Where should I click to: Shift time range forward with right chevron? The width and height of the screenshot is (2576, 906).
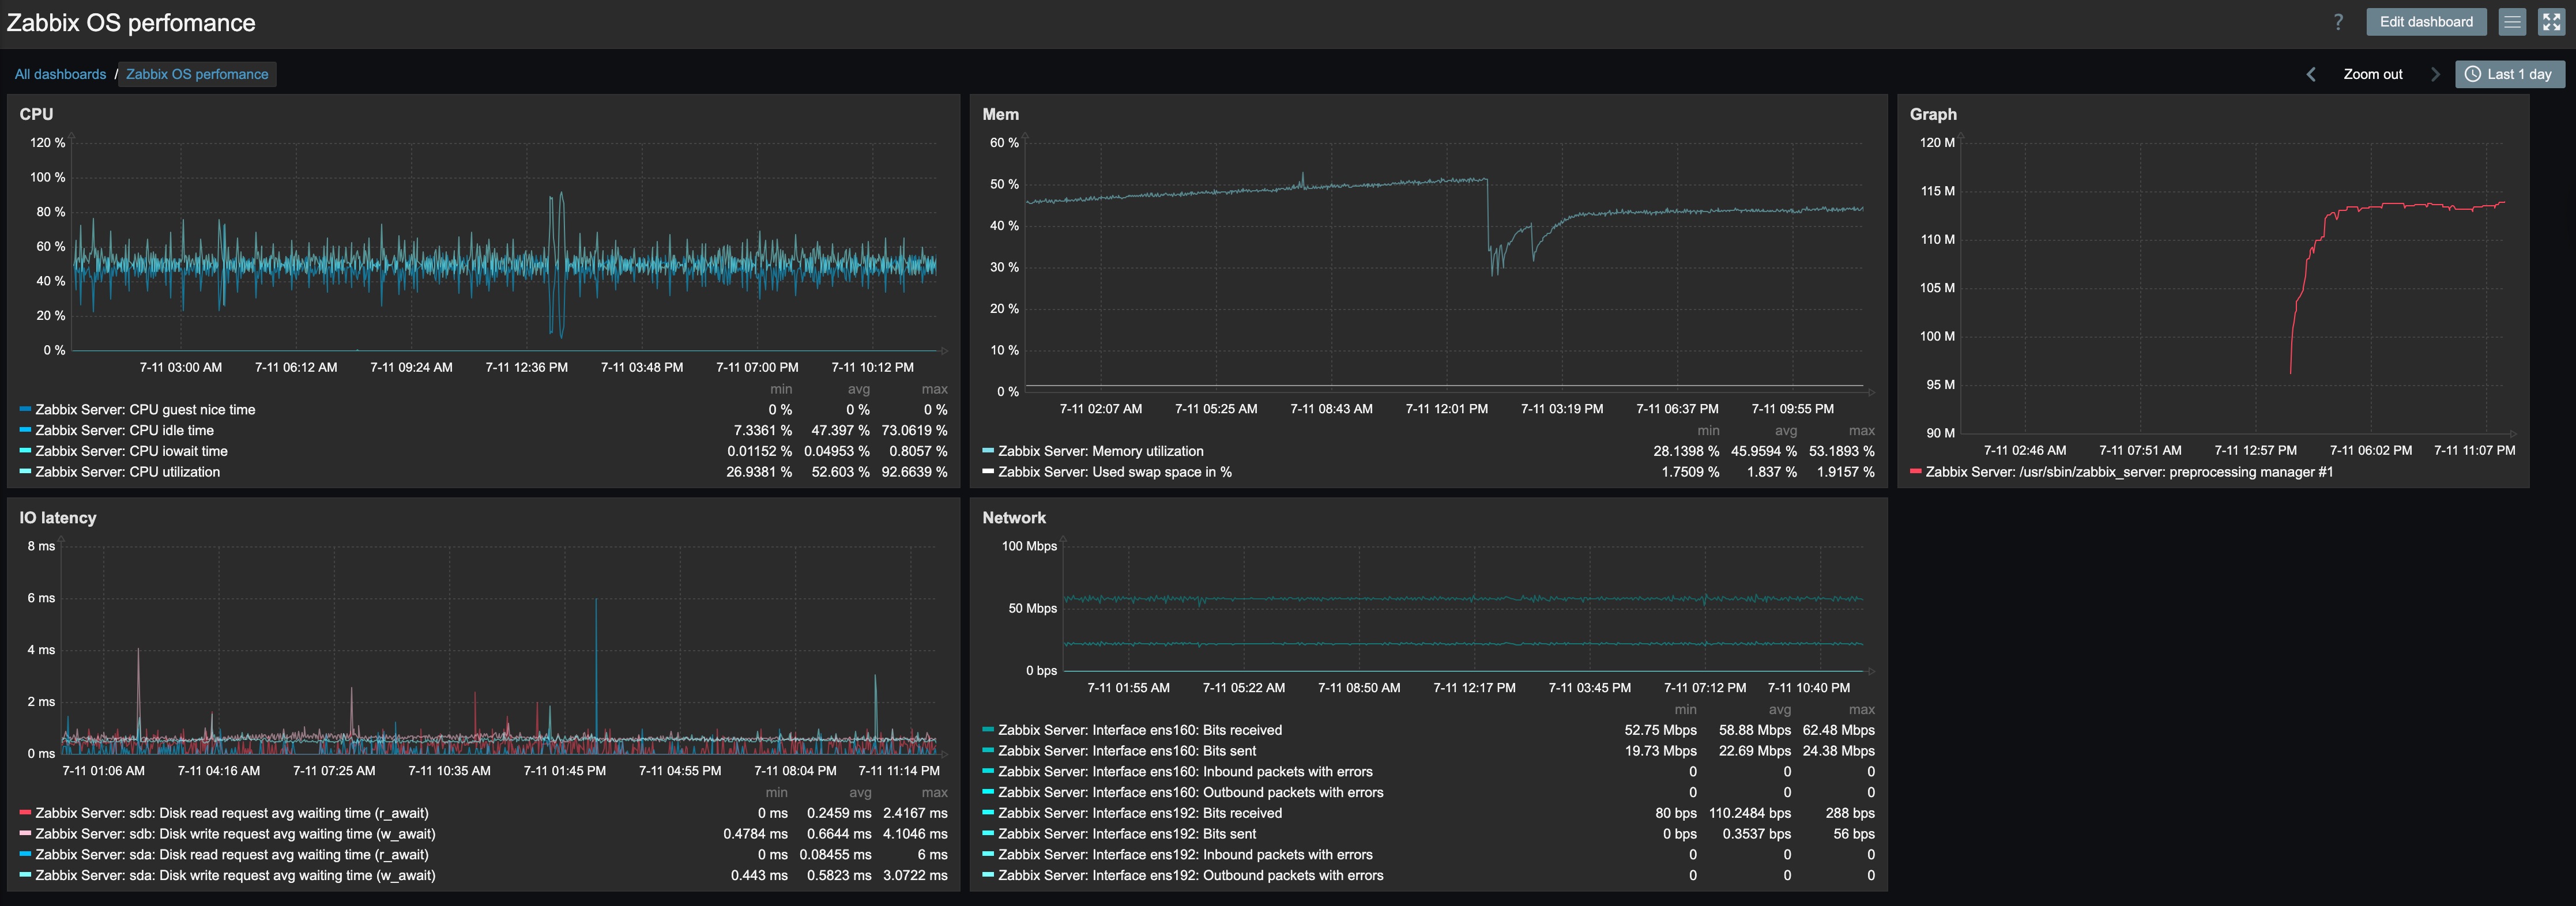(x=2435, y=74)
